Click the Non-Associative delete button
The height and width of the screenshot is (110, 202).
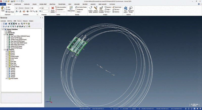tap(61, 7)
